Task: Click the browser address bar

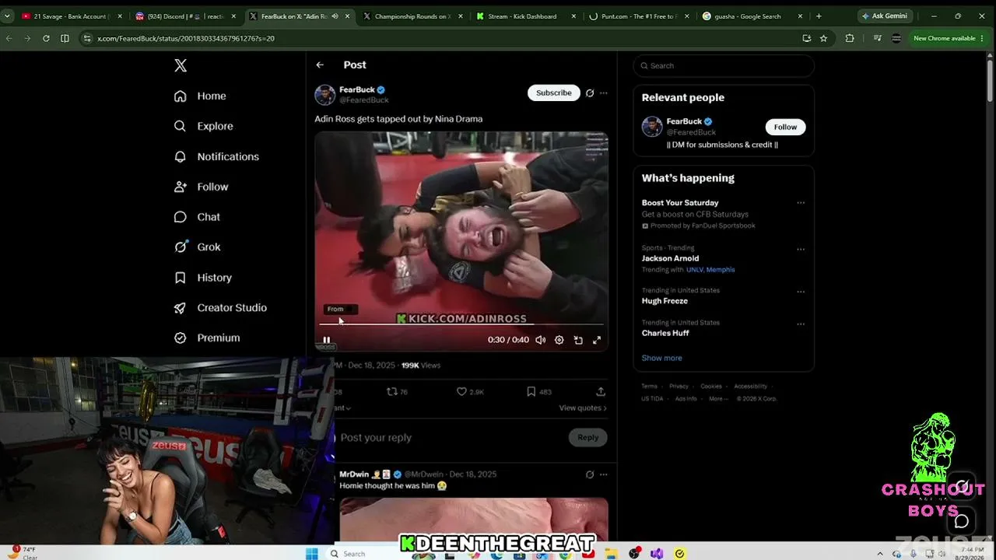Action: tap(440, 38)
